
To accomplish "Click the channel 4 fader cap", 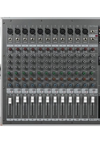I will [32, 100].
